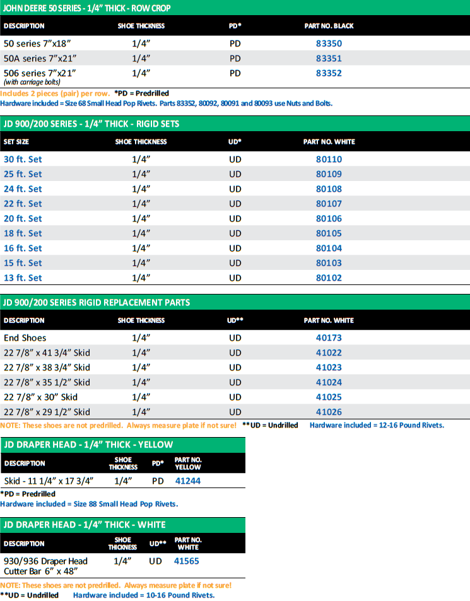Click part number 83350
The image size is (470, 601).
tap(329, 44)
